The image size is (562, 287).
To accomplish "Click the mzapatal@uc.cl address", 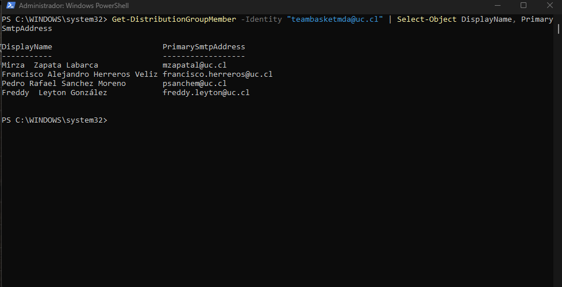I will (x=195, y=65).
